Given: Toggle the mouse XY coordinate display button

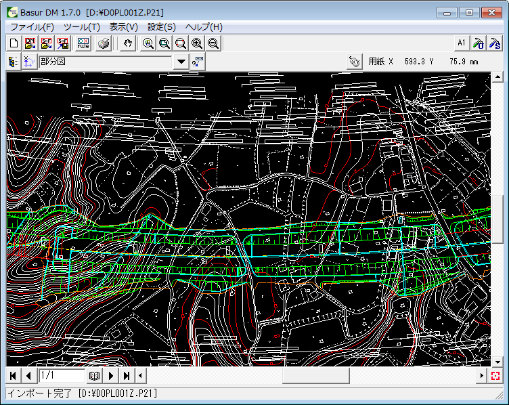Looking at the screenshot, I should 355,62.
